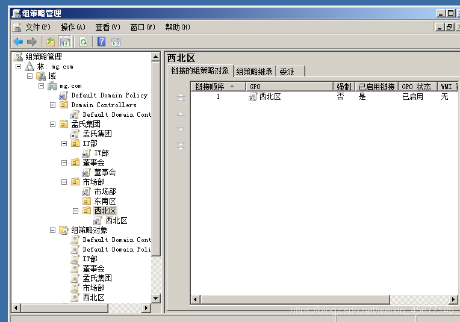Open the 操作(A) menu
This screenshot has height=322, width=460.
(x=73, y=27)
